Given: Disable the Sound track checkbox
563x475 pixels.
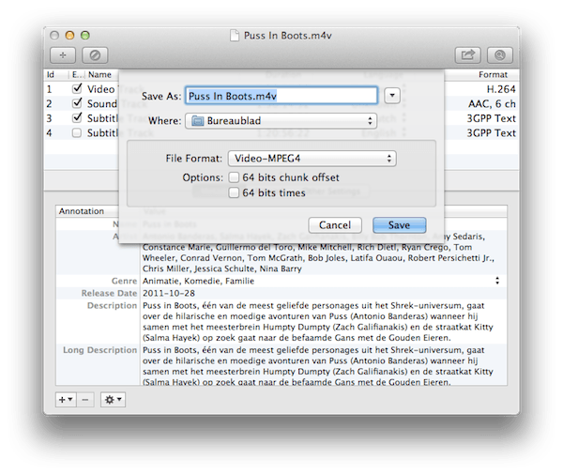Looking at the screenshot, I should coord(77,103).
